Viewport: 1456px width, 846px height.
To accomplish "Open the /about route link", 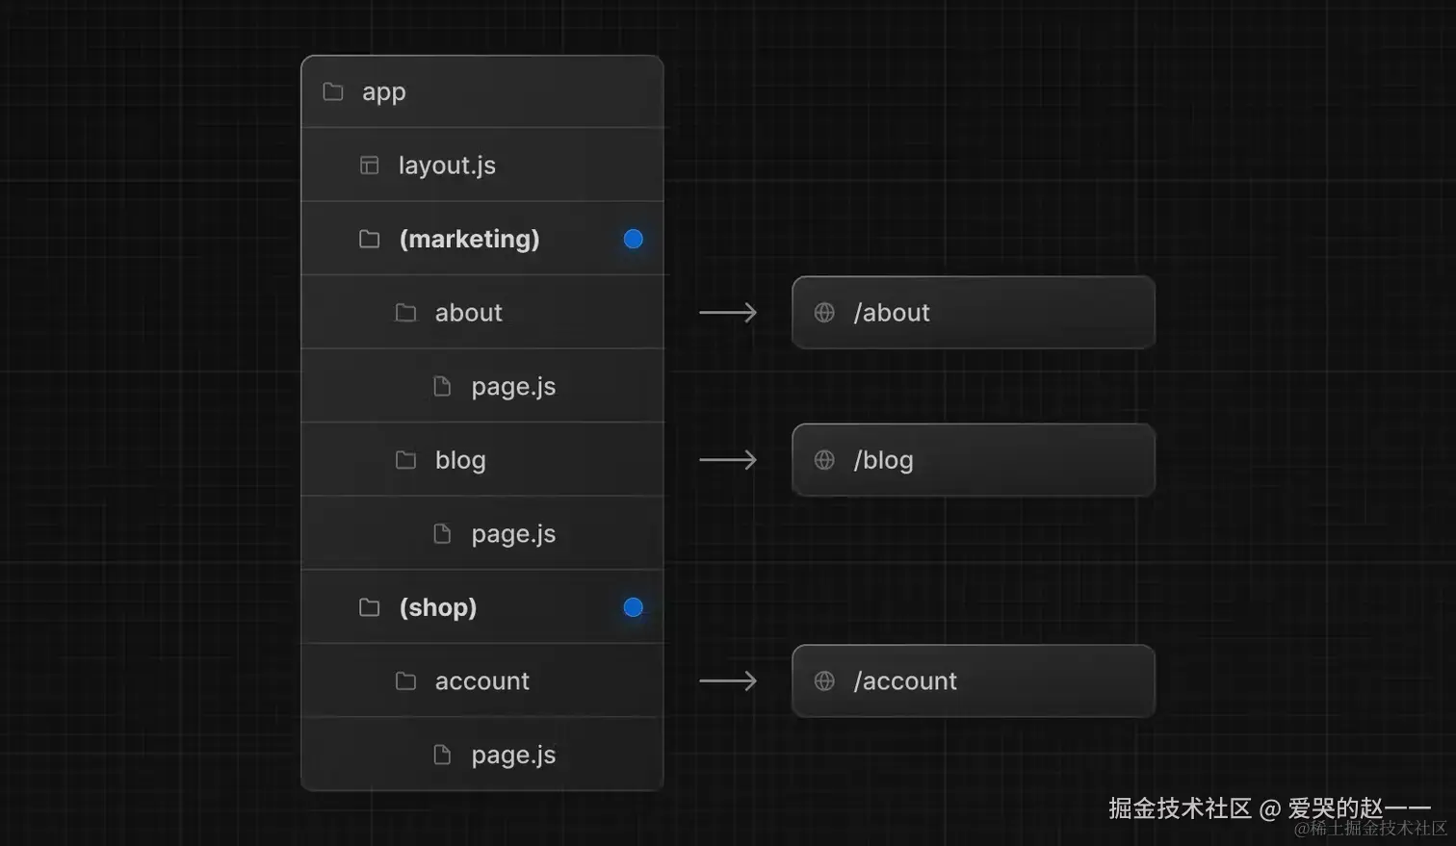I will point(892,313).
